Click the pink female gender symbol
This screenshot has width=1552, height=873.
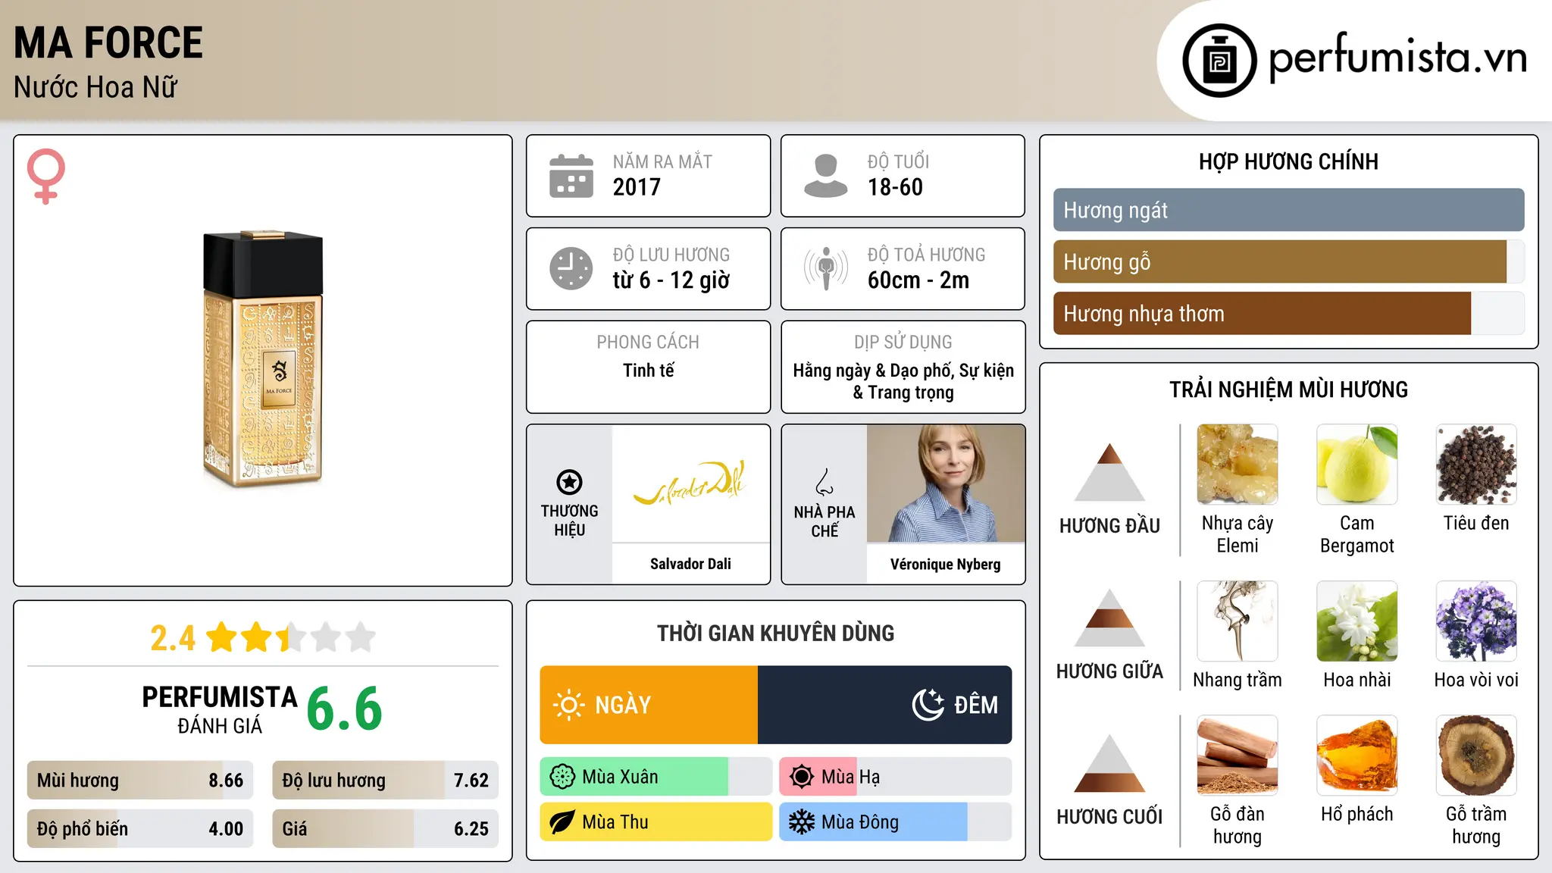point(45,177)
